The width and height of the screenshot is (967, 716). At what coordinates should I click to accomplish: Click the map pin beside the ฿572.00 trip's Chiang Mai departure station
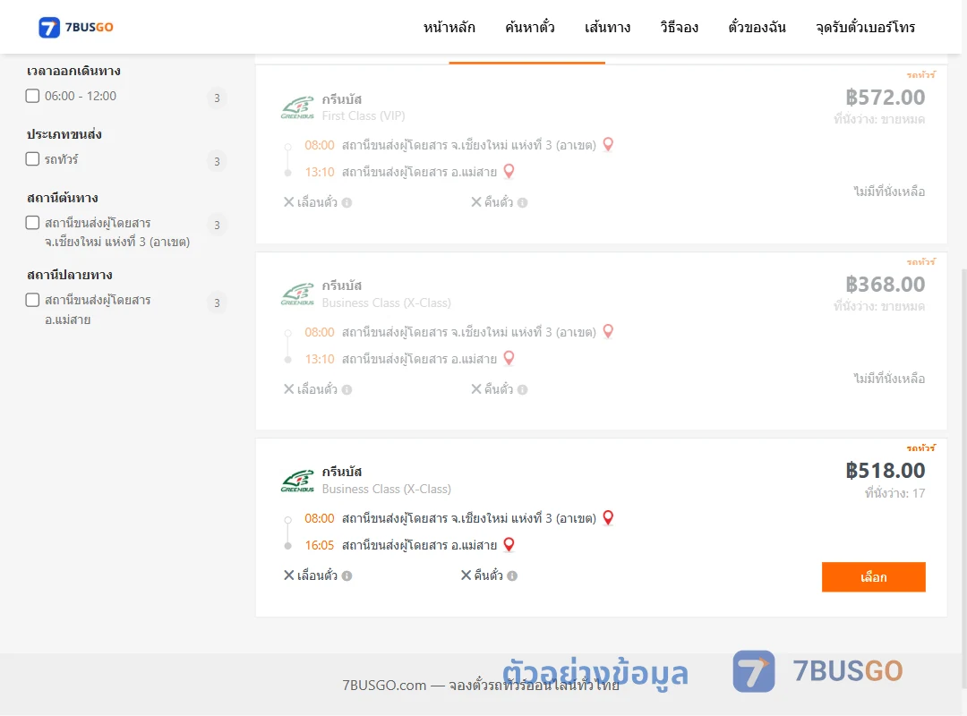(608, 144)
